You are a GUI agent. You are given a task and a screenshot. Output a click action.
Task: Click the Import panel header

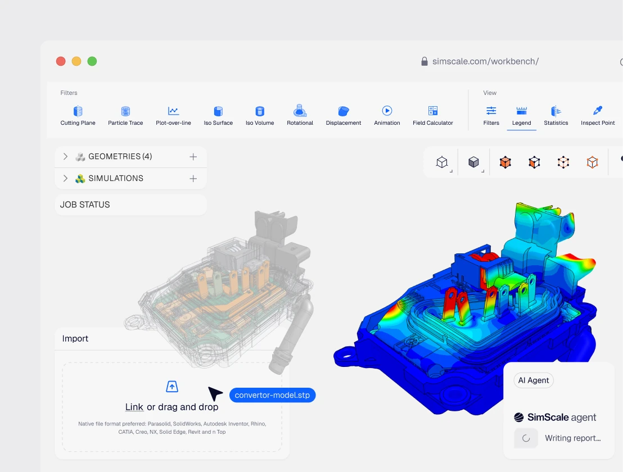click(172, 339)
